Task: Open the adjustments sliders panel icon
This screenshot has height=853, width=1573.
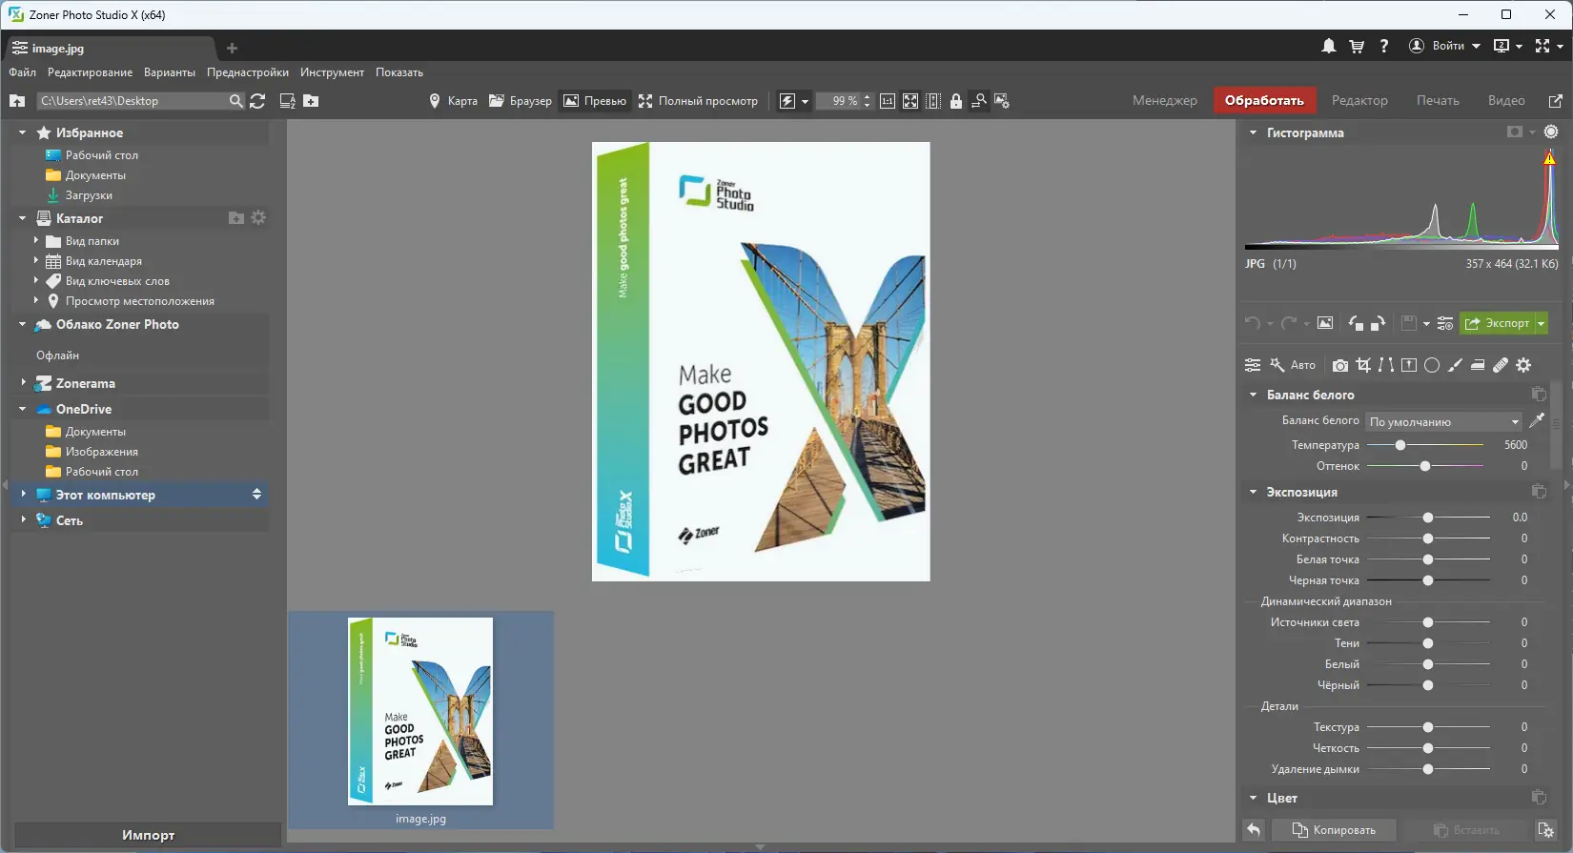Action: [x=1253, y=365]
